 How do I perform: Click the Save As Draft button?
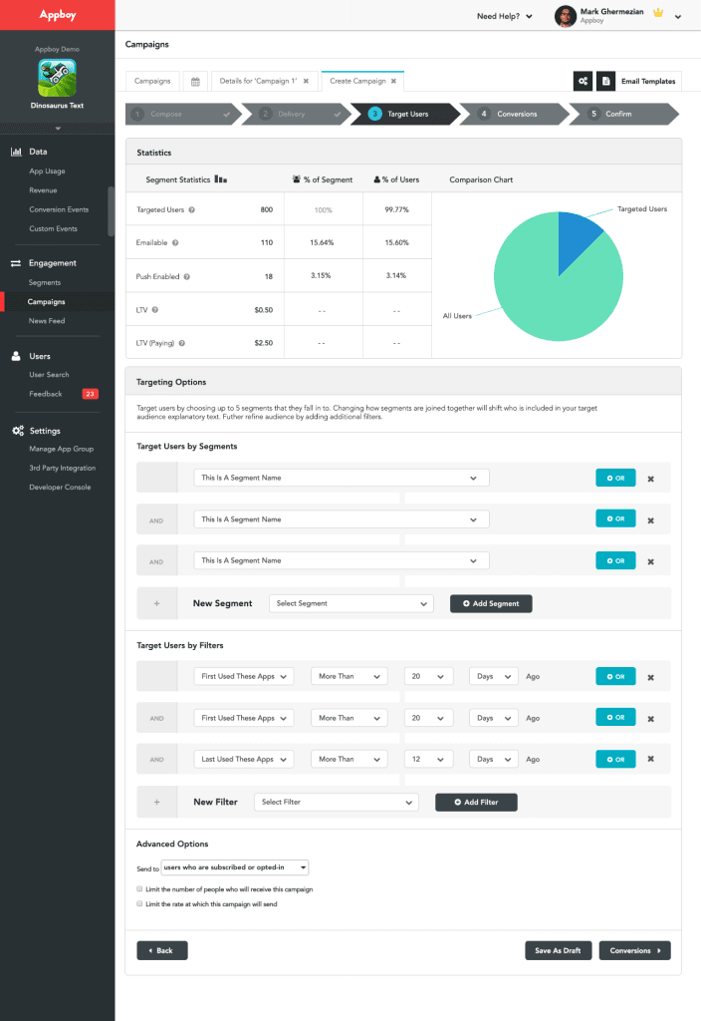click(558, 950)
